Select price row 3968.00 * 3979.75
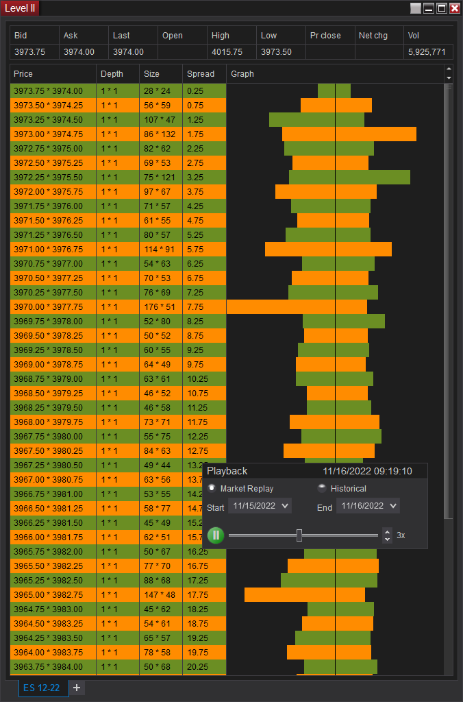 point(53,422)
